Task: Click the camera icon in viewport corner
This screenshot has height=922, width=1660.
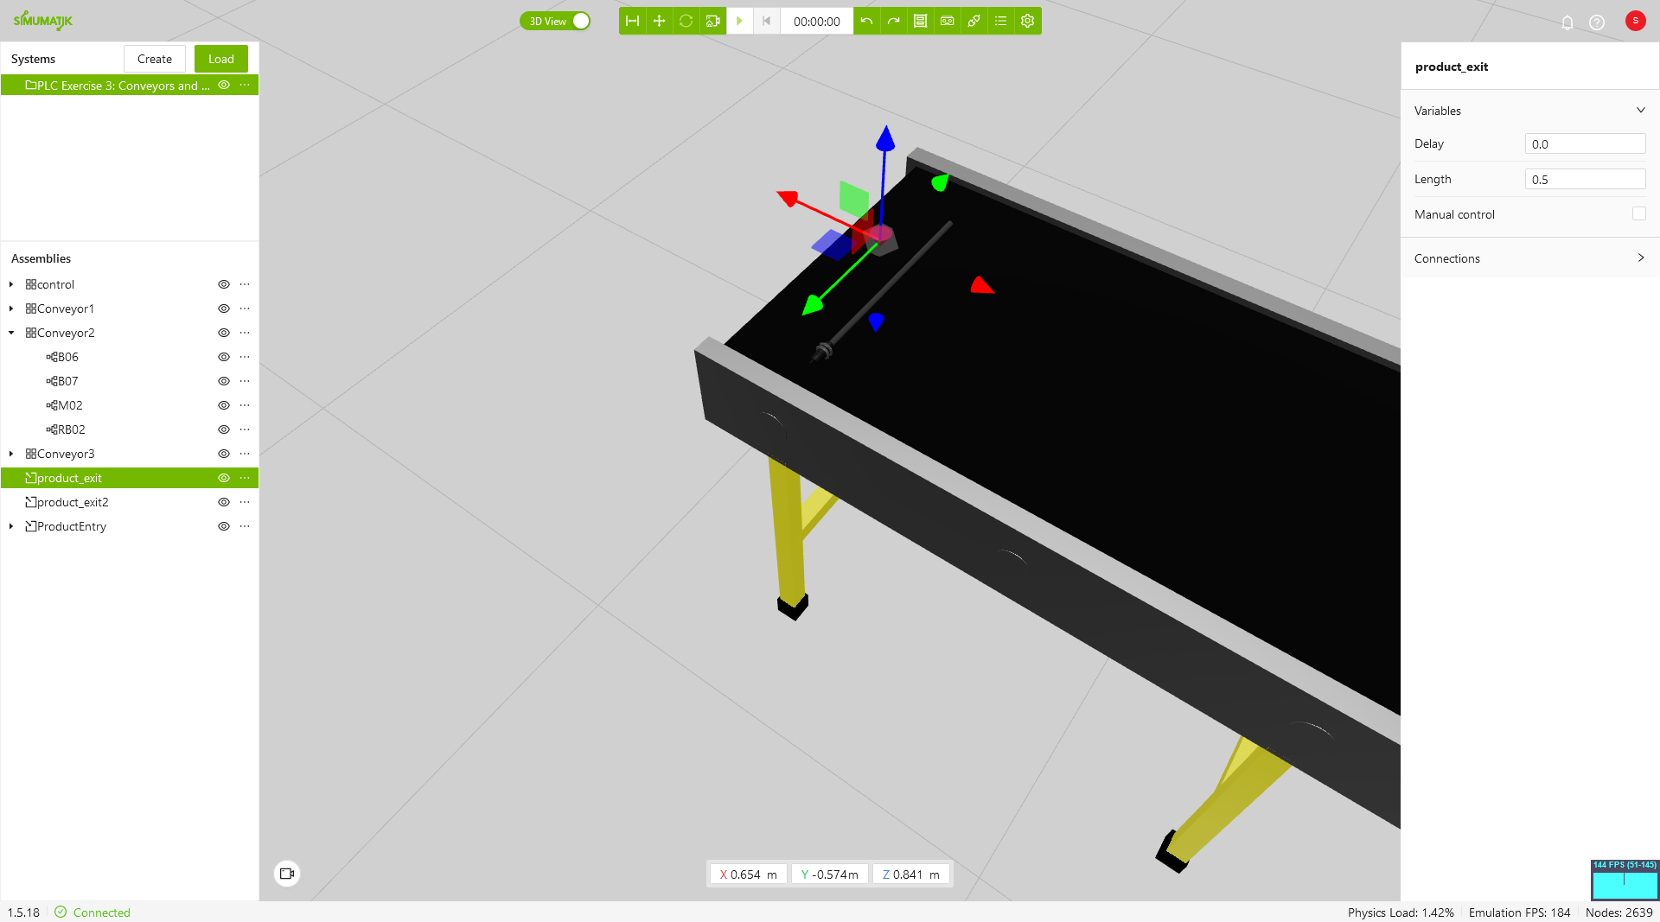Action: pos(287,874)
